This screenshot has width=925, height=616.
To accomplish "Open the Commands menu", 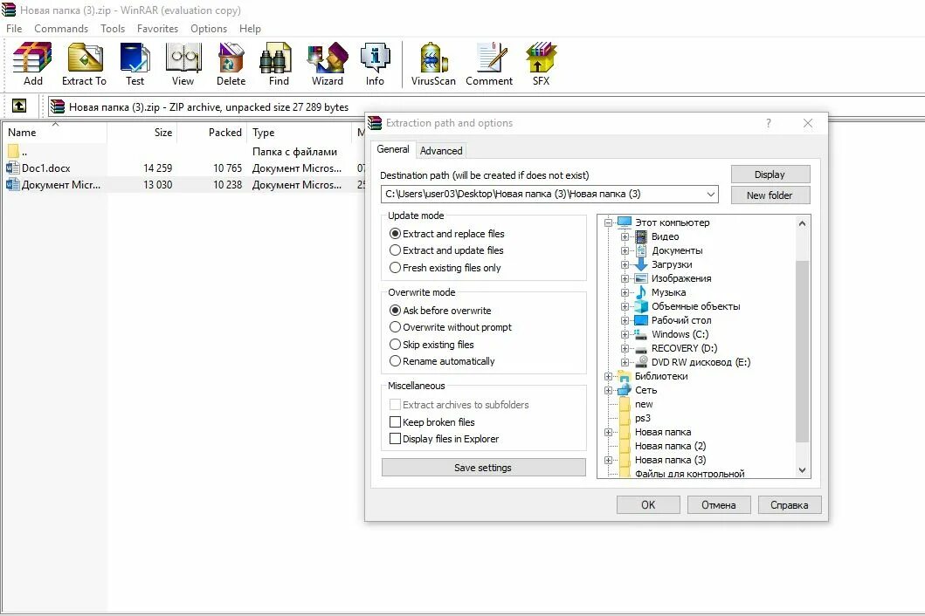I will [61, 28].
